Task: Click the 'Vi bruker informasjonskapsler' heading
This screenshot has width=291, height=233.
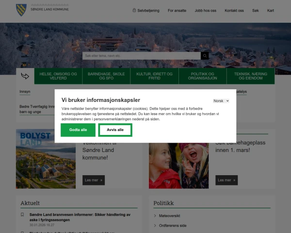Action: click(x=101, y=100)
